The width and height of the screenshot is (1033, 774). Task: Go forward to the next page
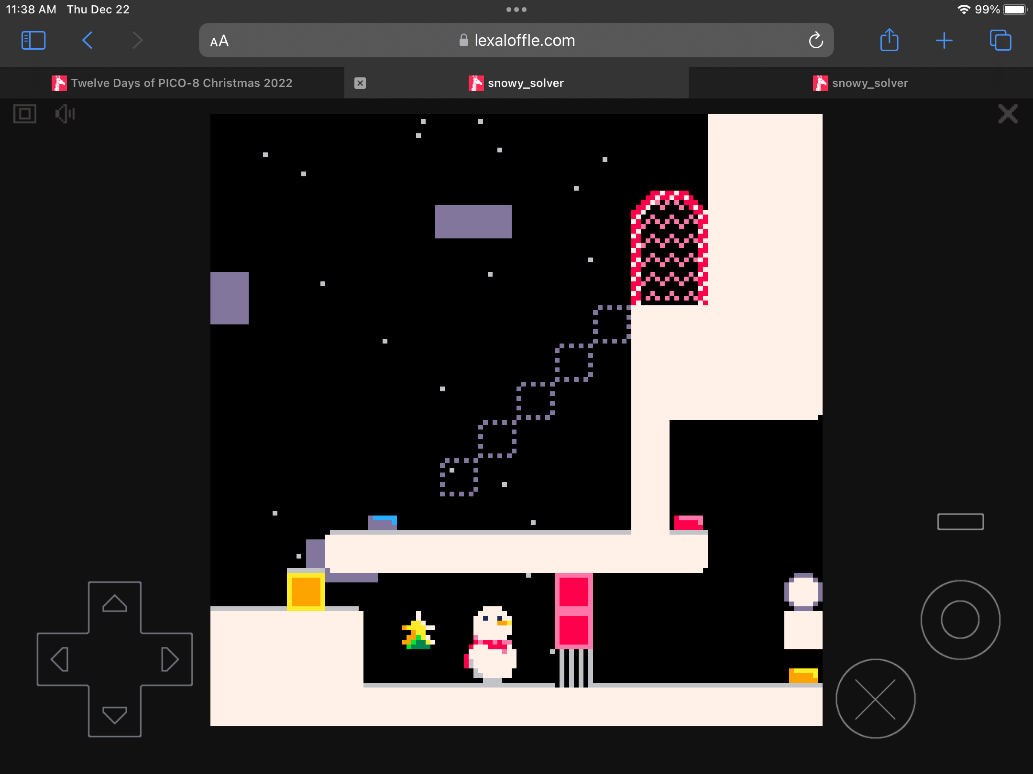tap(138, 41)
